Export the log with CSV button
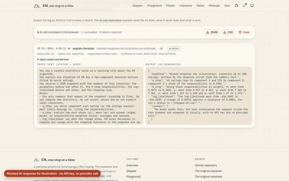289x181 pixels. point(228,32)
